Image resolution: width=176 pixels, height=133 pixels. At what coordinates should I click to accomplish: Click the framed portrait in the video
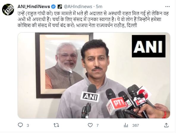(64, 65)
